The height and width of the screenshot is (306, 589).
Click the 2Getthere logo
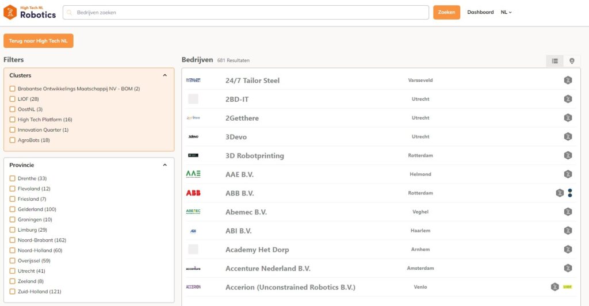pyautogui.click(x=193, y=117)
